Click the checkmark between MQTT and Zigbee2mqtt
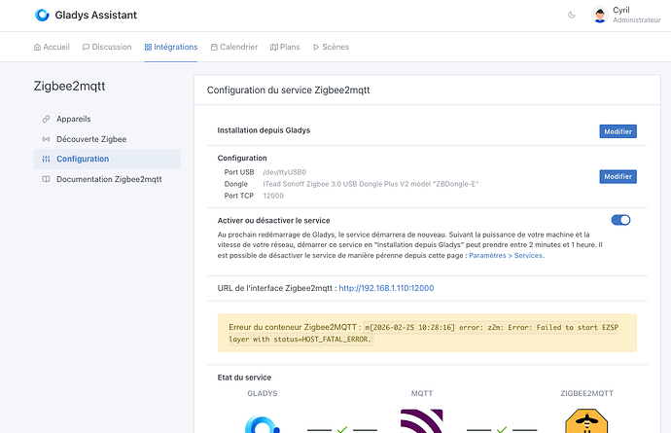The image size is (671, 433). click(502, 429)
